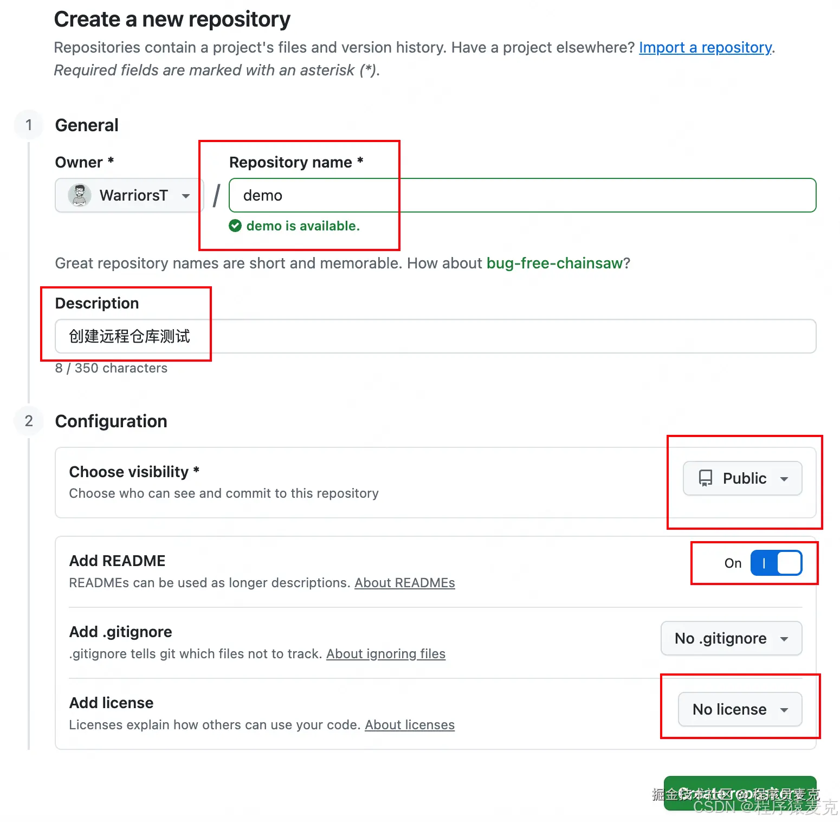Toggle the Add README switch off

[776, 563]
